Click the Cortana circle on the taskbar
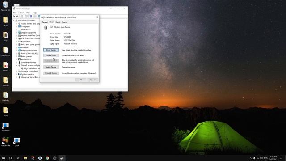Viewport: 286px width, 161px height. [x=11, y=158]
